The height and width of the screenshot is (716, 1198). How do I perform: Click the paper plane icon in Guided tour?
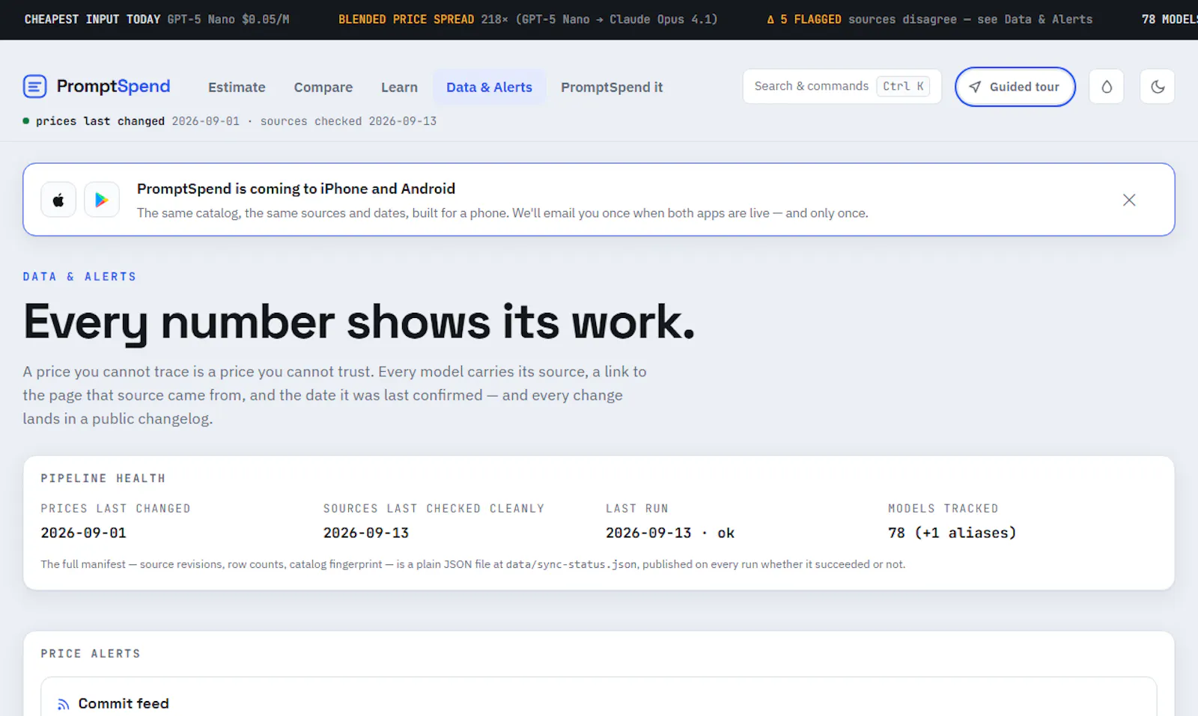[975, 87]
